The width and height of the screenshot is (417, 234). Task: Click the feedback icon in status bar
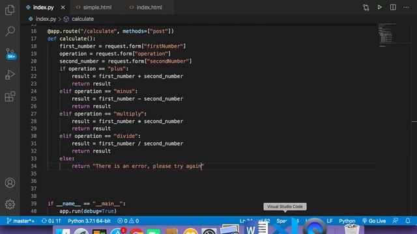point(395,221)
